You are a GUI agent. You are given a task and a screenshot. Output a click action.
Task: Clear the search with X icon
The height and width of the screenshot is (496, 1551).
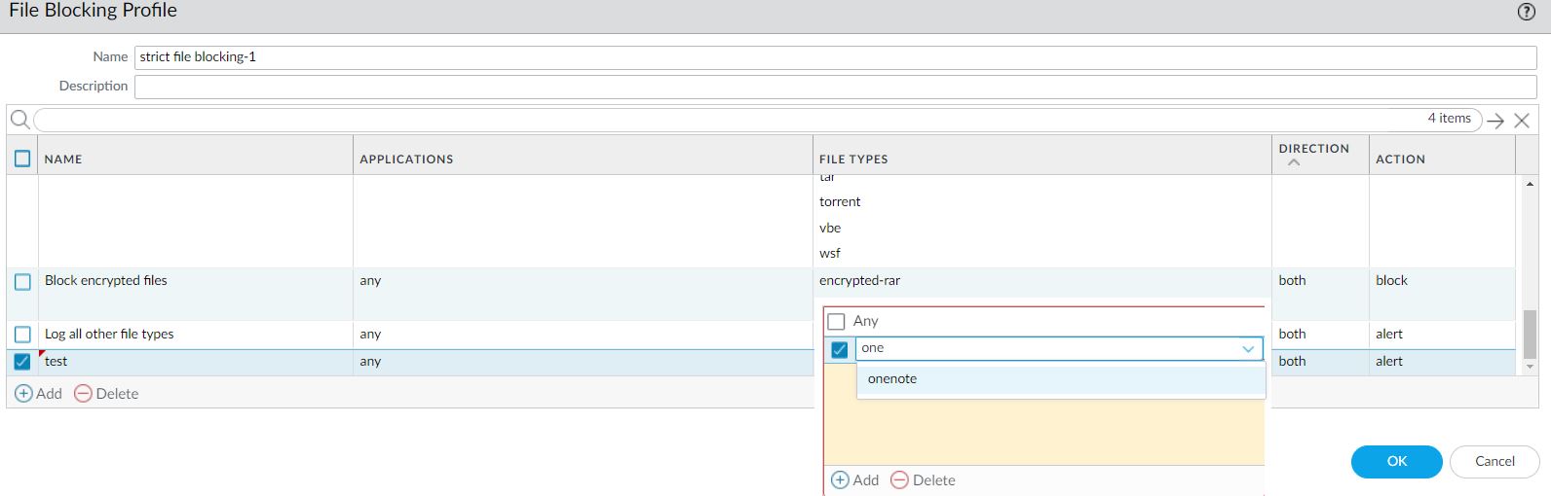(x=1522, y=121)
